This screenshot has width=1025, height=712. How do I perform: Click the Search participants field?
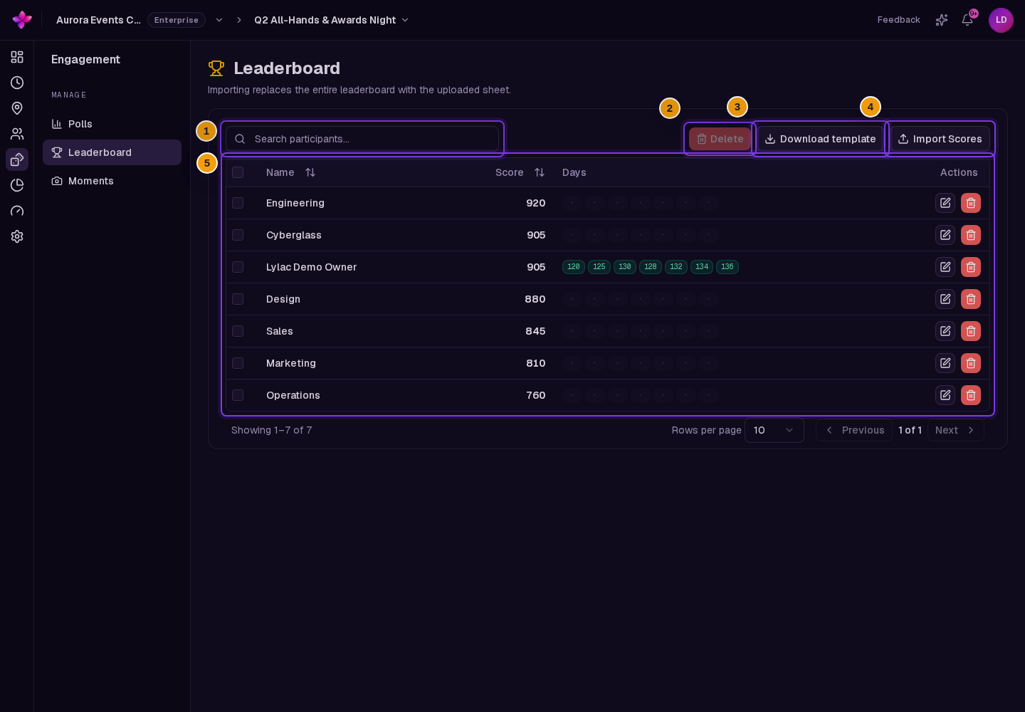tap(362, 139)
